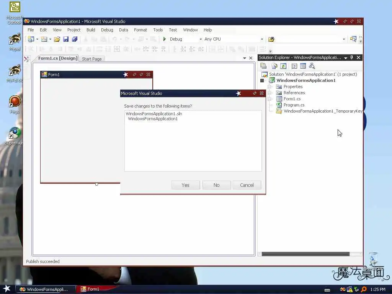Image resolution: width=392 pixels, height=294 pixels.
Task: Select the Solution 'WindowsFormsApplication1' root node
Action: tap(313, 74)
